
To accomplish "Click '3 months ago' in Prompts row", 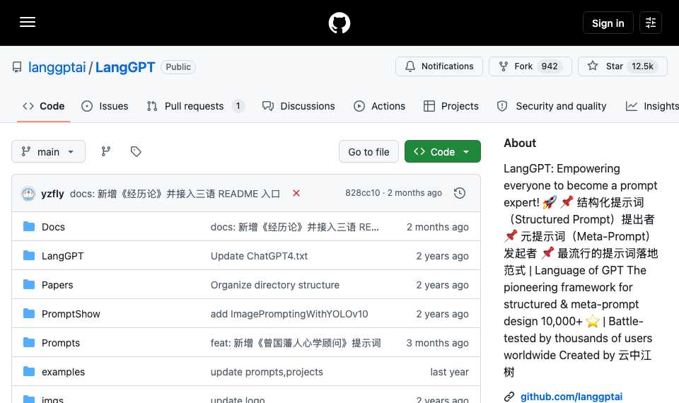I will [437, 343].
